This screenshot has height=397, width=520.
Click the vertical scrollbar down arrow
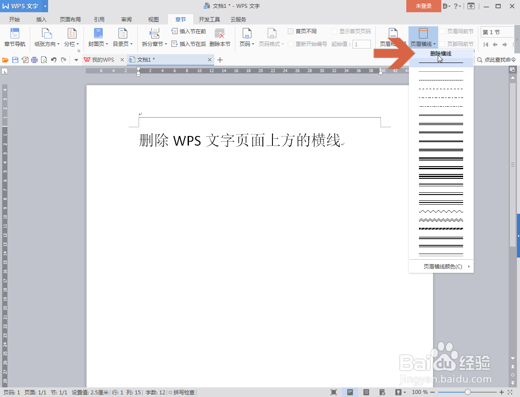(513, 359)
